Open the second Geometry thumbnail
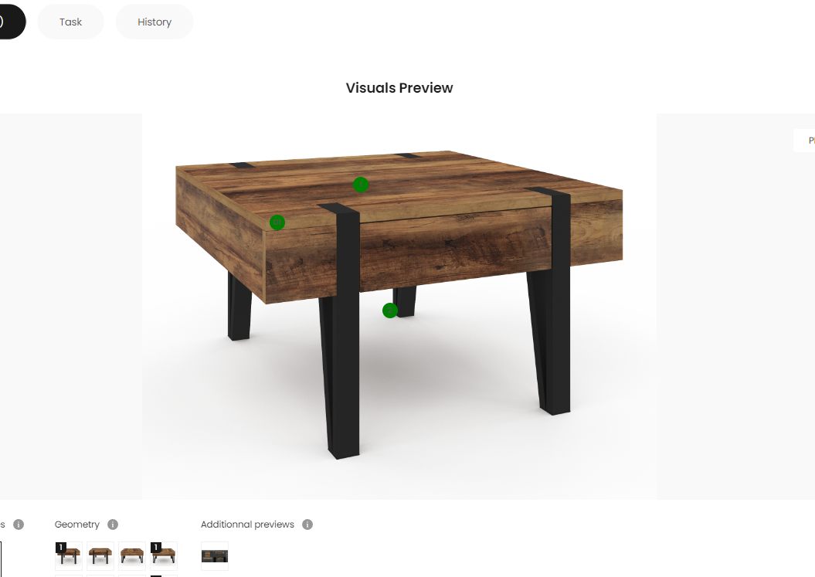 [100, 555]
